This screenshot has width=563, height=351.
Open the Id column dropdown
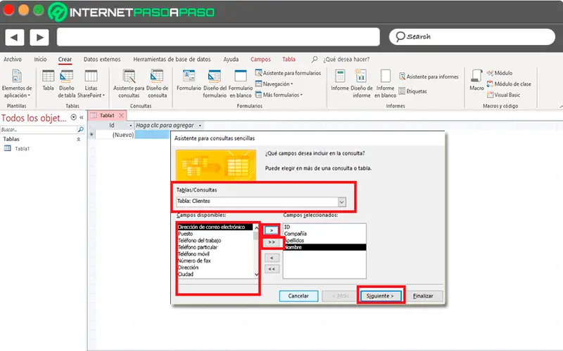(x=130, y=126)
